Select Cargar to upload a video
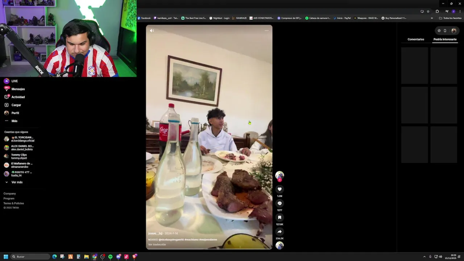The image size is (464, 261). [13, 105]
